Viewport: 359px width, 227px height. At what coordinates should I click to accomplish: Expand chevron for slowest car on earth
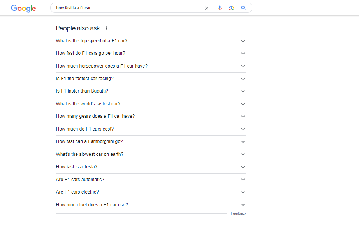point(243,155)
